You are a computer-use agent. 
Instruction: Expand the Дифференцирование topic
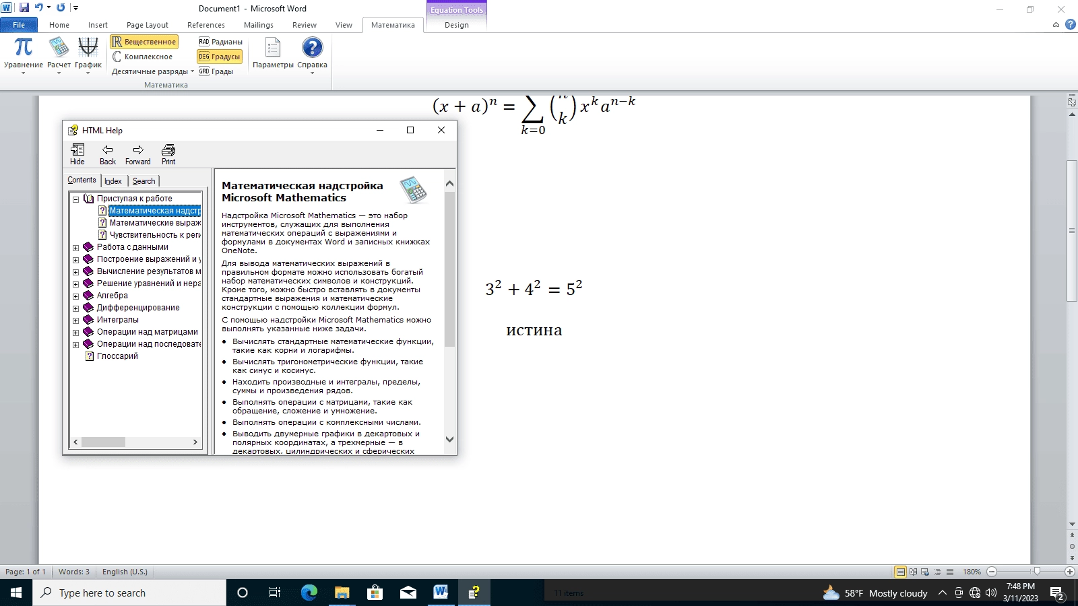coord(76,308)
